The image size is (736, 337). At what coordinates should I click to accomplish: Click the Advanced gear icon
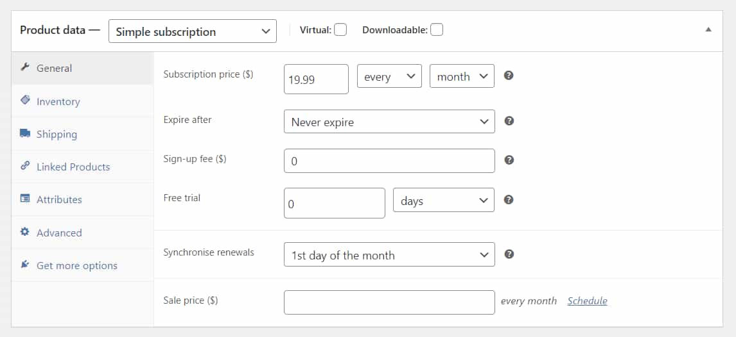click(25, 232)
